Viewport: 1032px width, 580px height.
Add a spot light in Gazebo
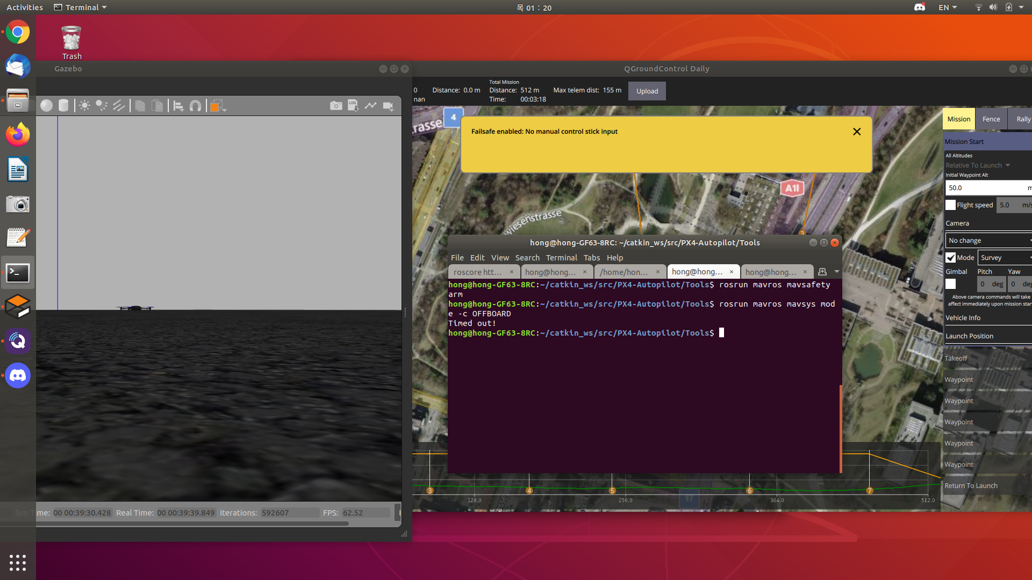(102, 106)
